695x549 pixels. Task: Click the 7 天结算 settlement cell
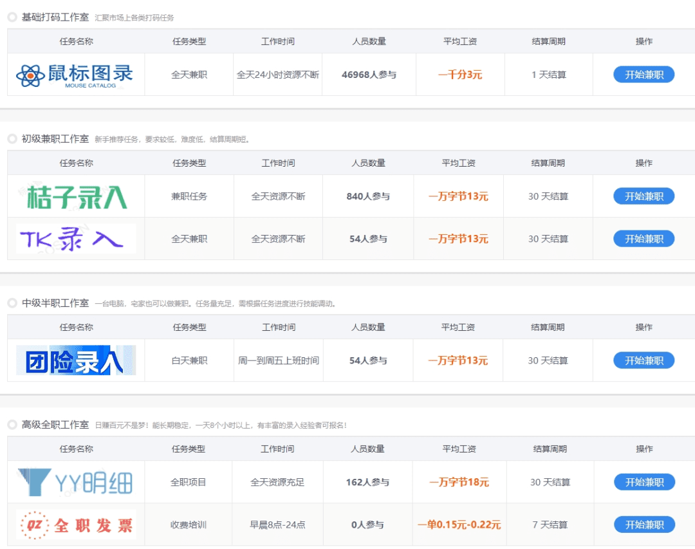550,525
